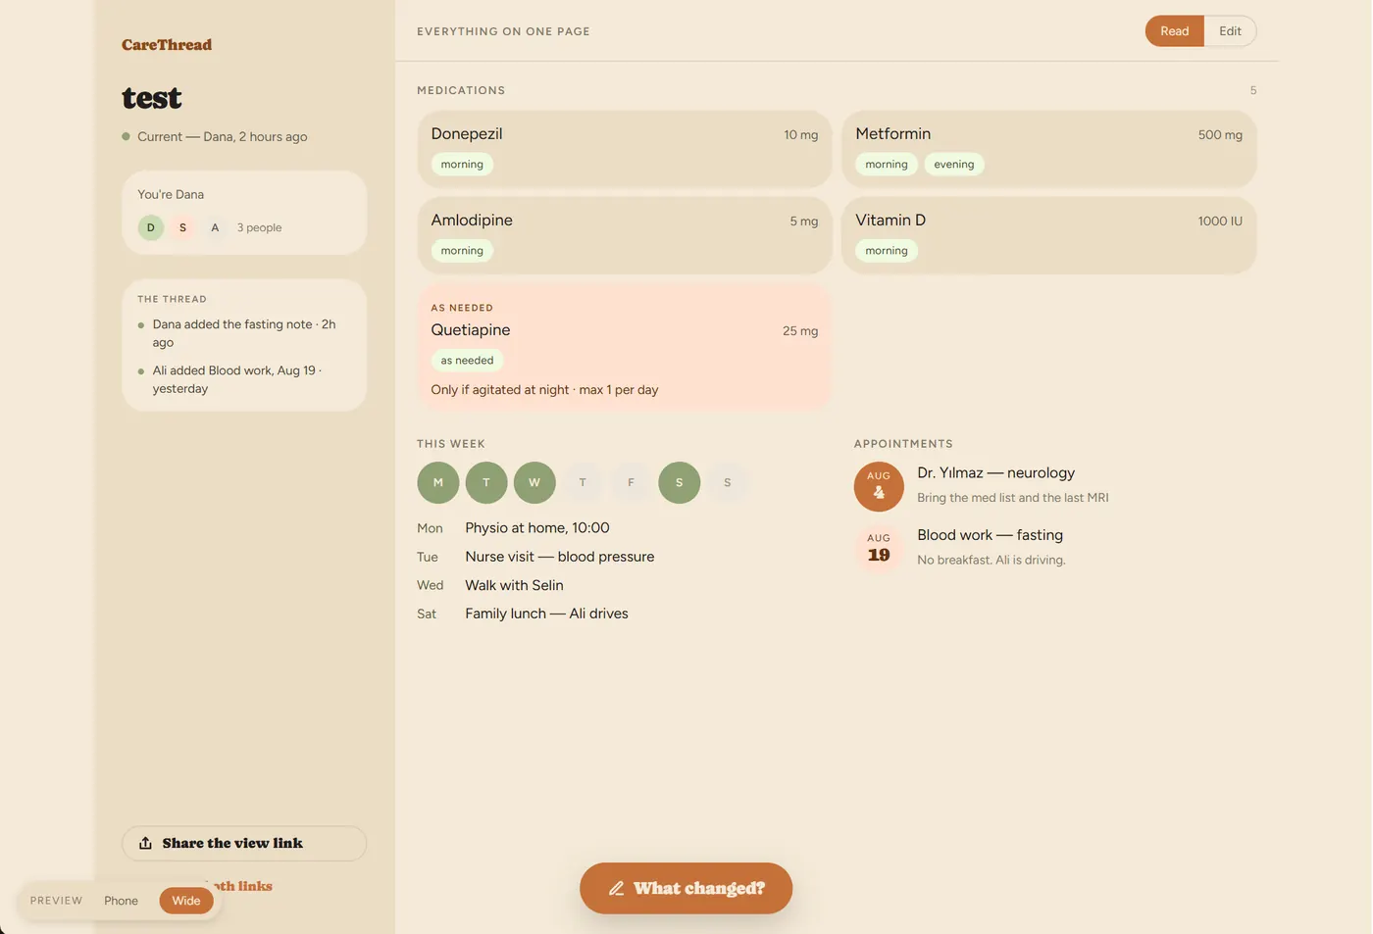
Task: Select Thursday in This Week
Action: pos(583,482)
